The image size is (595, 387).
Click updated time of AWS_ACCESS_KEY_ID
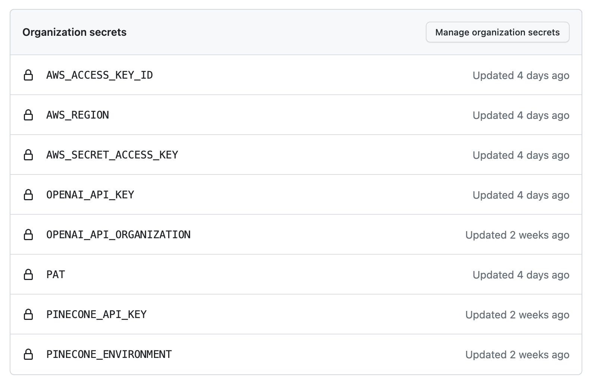[521, 75]
